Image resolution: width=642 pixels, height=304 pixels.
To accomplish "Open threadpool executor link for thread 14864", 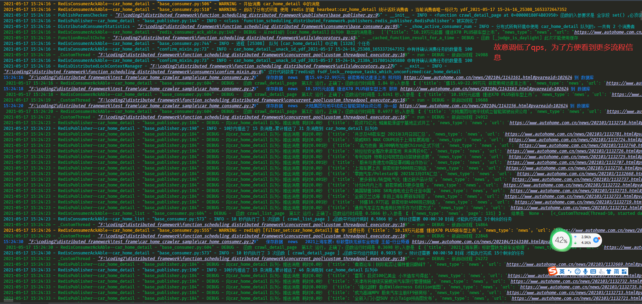I will tap(251, 225).
